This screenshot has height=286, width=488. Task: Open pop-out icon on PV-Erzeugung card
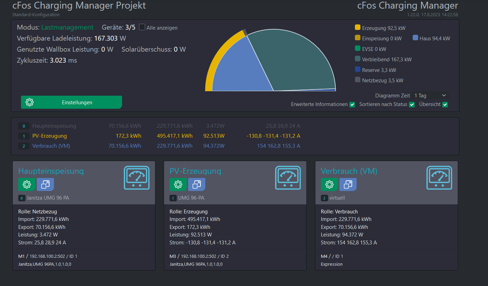197,184
